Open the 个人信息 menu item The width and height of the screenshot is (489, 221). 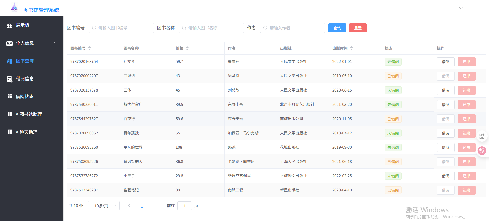coord(32,43)
